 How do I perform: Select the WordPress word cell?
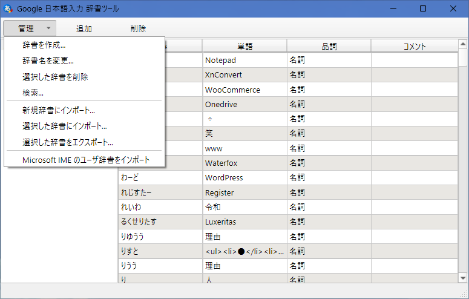(244, 178)
